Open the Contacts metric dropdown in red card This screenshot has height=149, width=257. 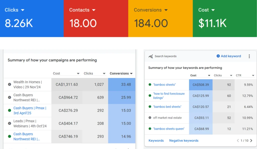pyautogui.click(x=94, y=10)
